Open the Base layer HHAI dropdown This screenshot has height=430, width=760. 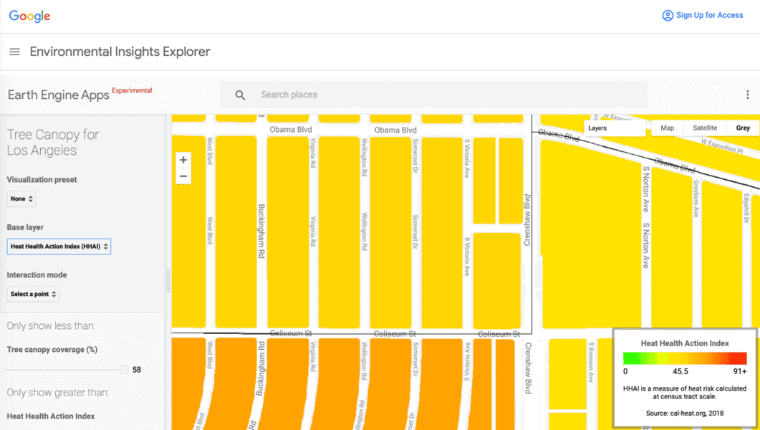[59, 247]
